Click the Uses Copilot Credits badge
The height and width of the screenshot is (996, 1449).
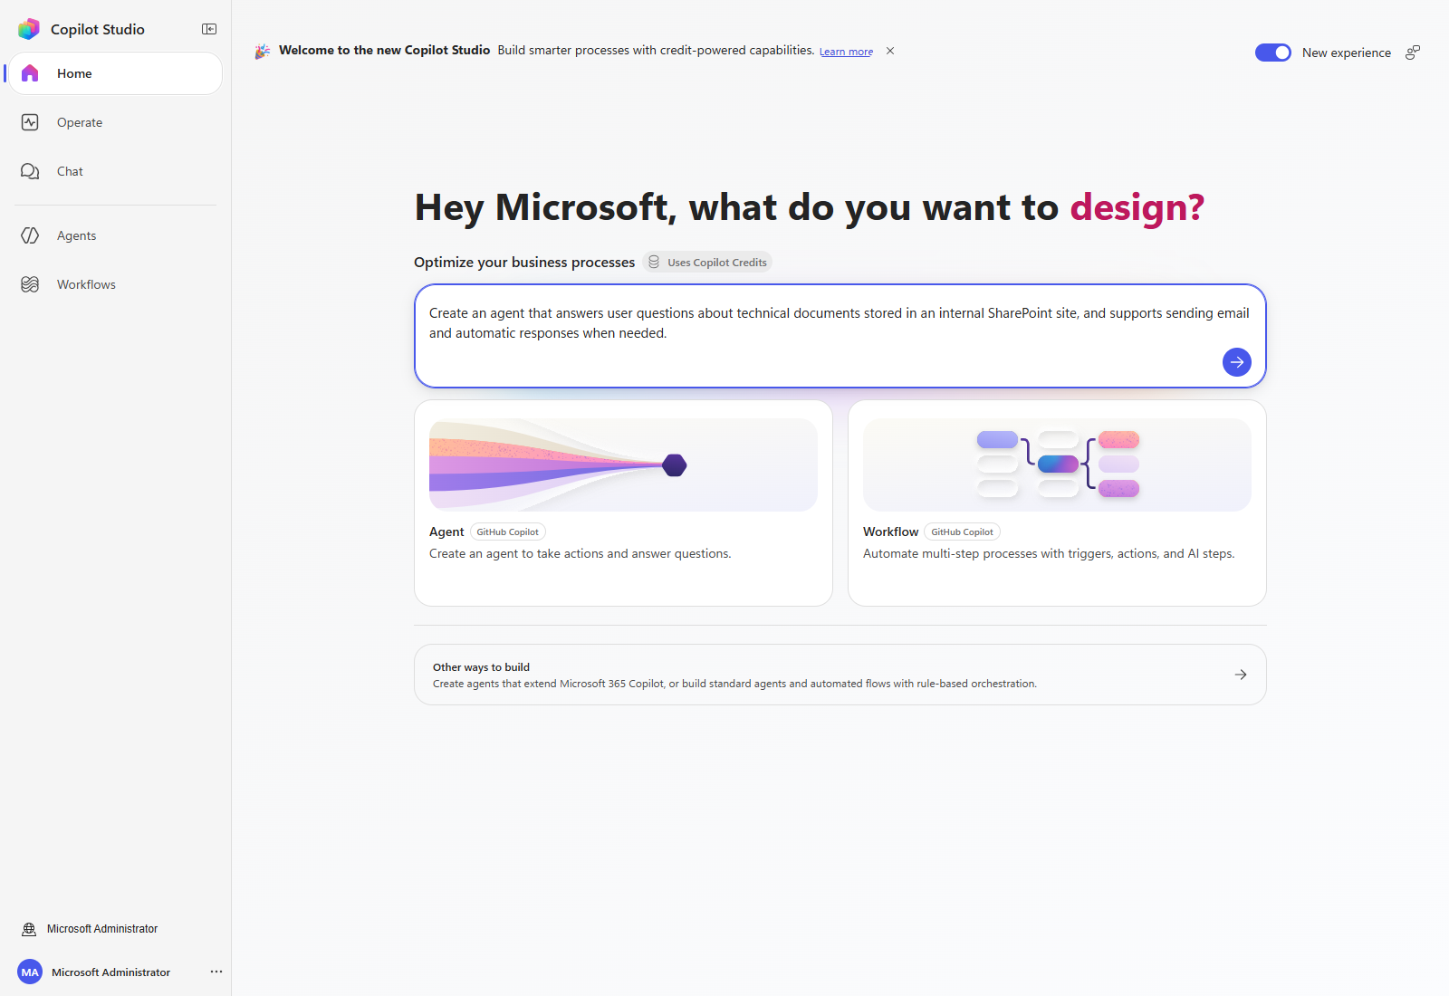707,263
